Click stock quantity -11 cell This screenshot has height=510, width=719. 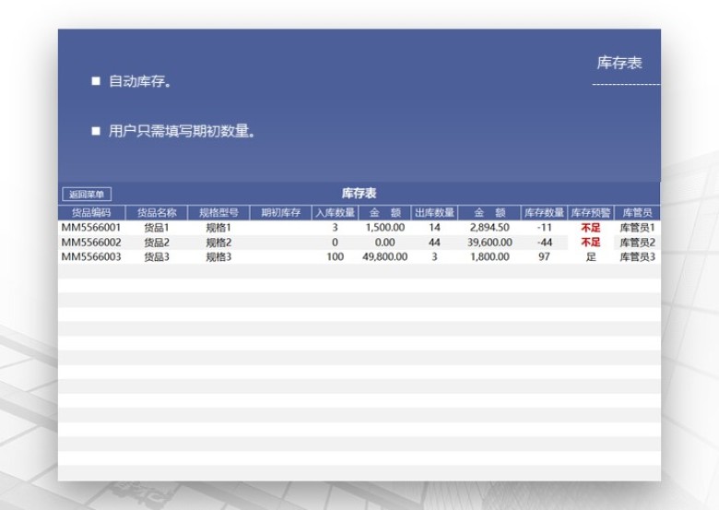click(544, 228)
